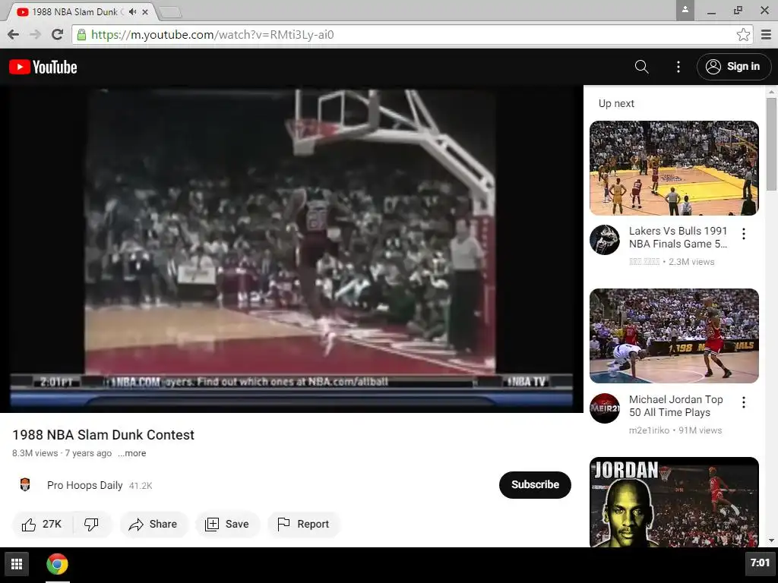Like the video with thumbs up
The width and height of the screenshot is (778, 583).
click(42, 524)
